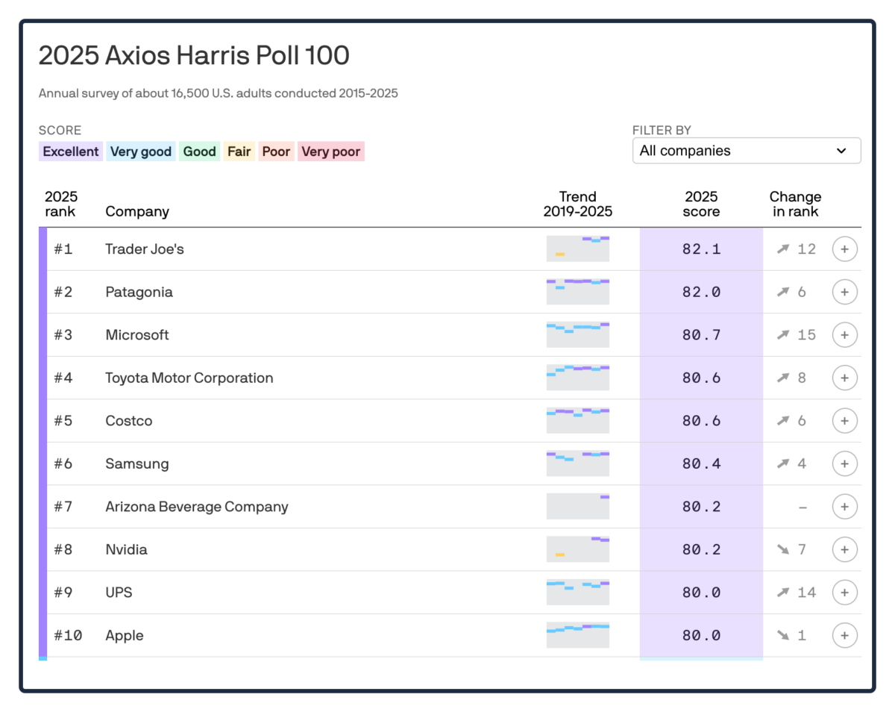Expand the Apple row plus icon
The width and height of the screenshot is (895, 712).
844,635
